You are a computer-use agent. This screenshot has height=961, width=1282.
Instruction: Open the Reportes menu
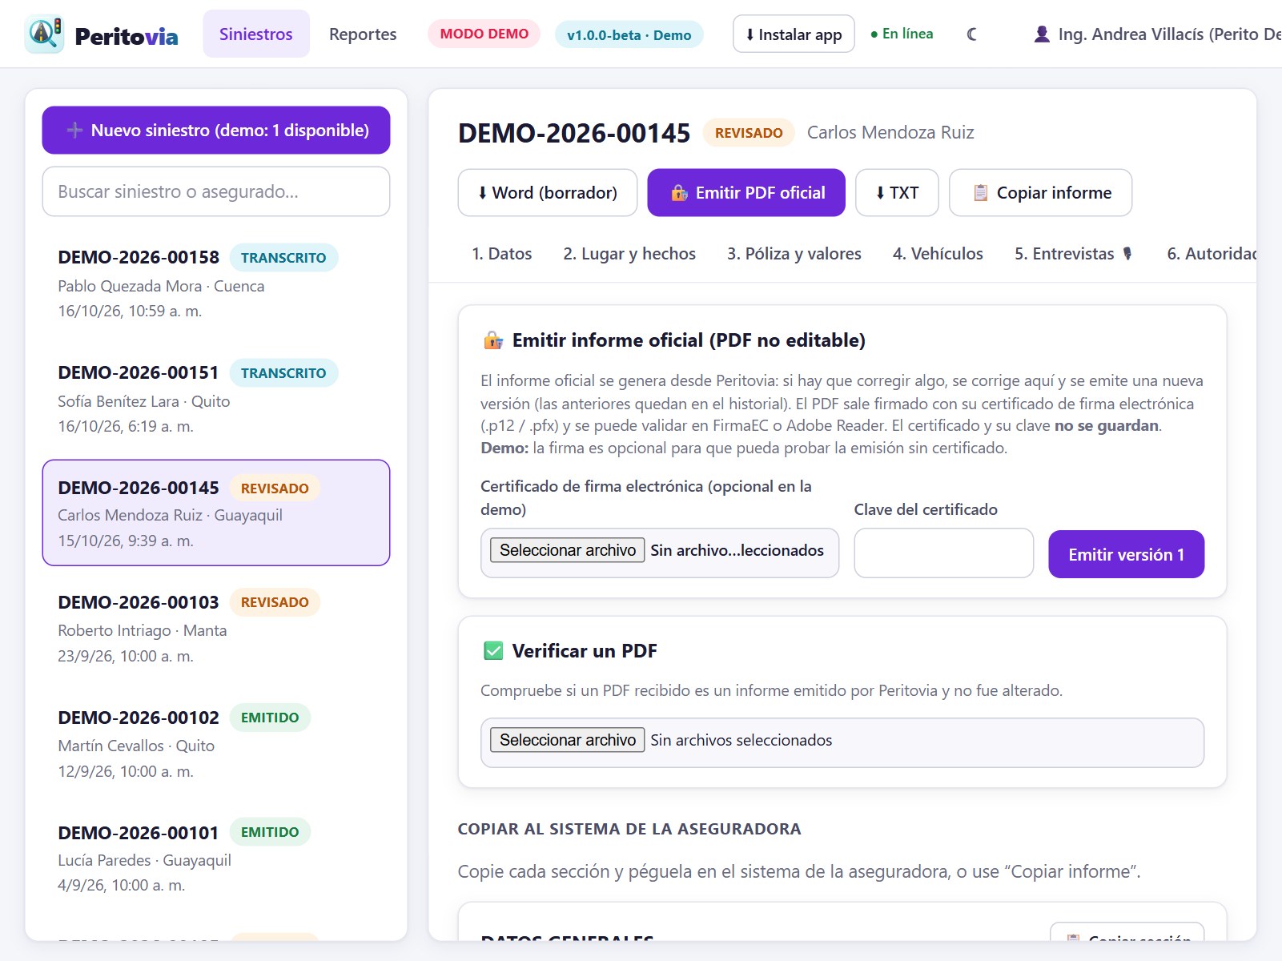(x=363, y=34)
